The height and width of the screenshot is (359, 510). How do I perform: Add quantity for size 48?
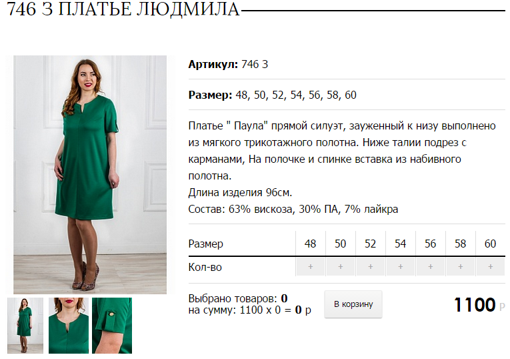click(x=310, y=266)
